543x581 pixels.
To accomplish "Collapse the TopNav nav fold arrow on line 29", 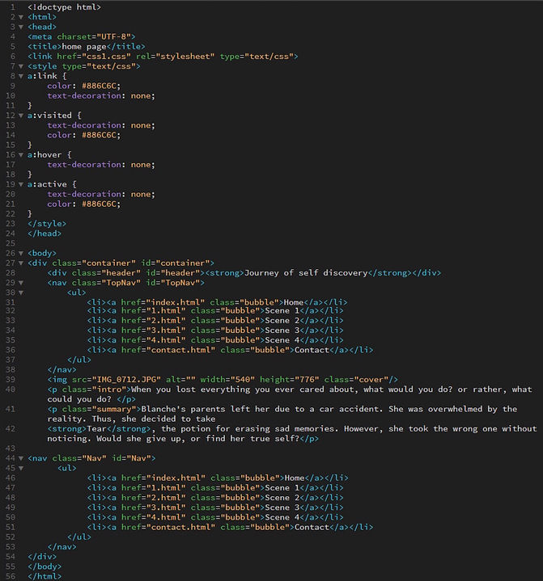I will tap(21, 283).
